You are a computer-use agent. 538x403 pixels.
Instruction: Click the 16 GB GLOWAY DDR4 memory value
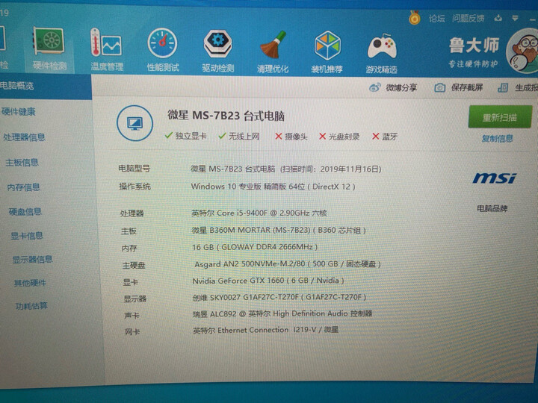[x=255, y=247]
